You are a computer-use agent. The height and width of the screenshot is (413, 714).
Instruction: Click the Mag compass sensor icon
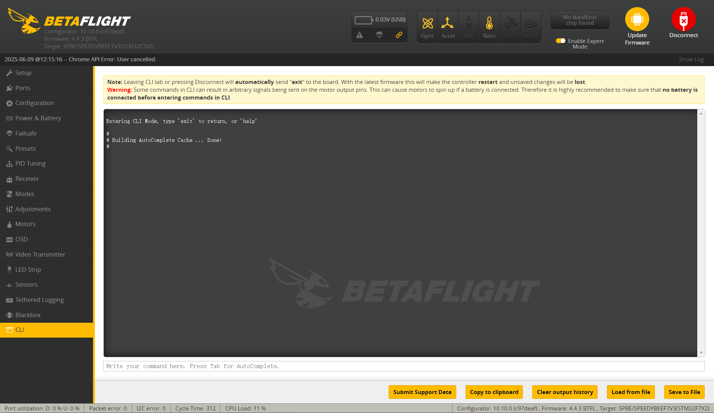[x=469, y=23]
